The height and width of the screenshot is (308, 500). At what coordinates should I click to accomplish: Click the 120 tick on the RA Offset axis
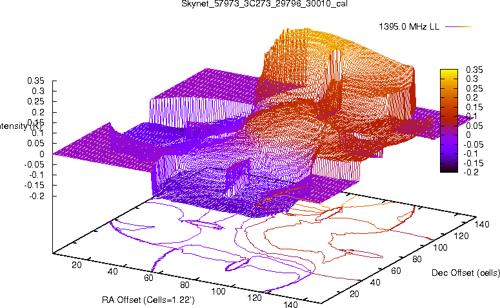254,298
